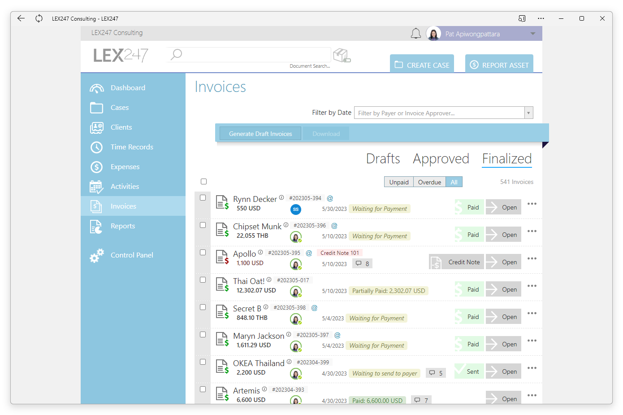Select the Rynn Decker invoice checkbox

[203, 198]
